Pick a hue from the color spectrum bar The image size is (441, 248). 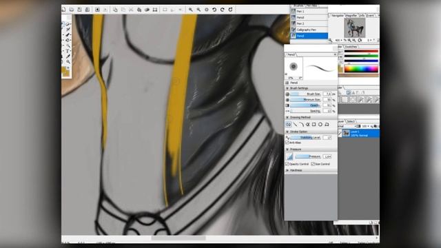361,69
